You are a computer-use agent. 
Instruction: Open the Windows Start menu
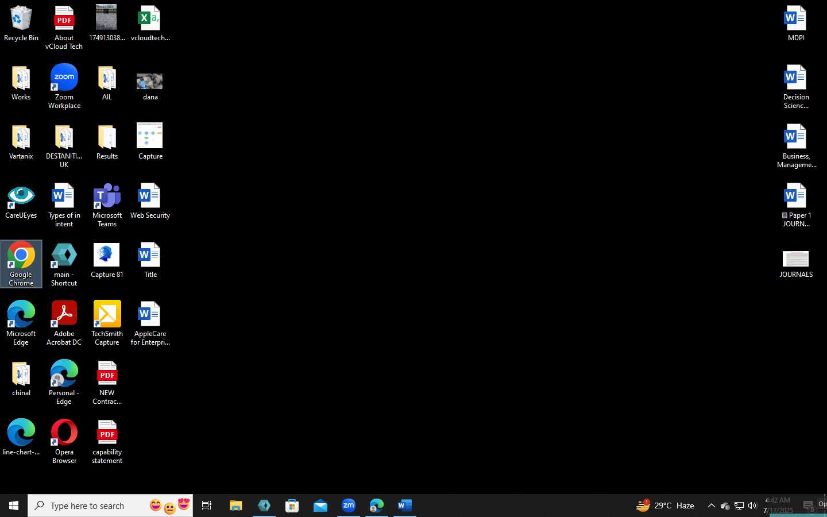coord(14,506)
